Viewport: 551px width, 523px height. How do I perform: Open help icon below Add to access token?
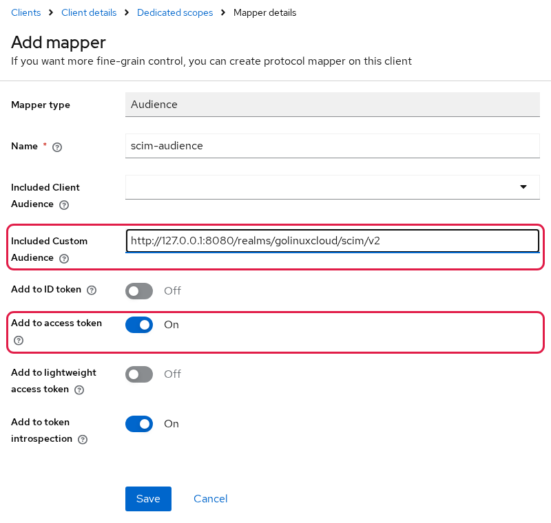19,341
